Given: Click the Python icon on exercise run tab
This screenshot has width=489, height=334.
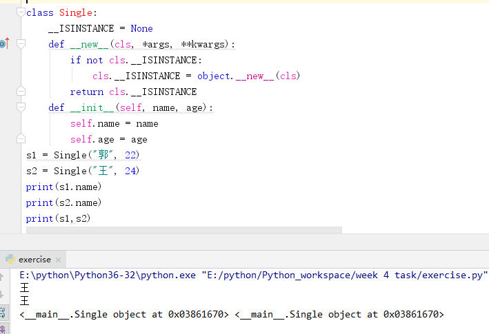Looking at the screenshot, I should pos(10,259).
